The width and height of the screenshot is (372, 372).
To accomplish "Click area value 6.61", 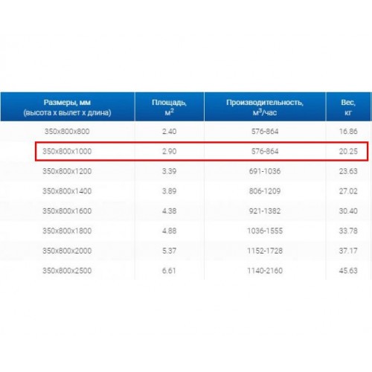I will click(169, 270).
